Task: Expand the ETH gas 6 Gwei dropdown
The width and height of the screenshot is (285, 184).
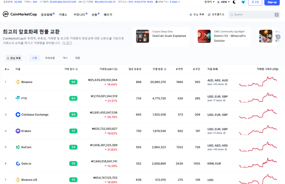Action: tap(175, 2)
